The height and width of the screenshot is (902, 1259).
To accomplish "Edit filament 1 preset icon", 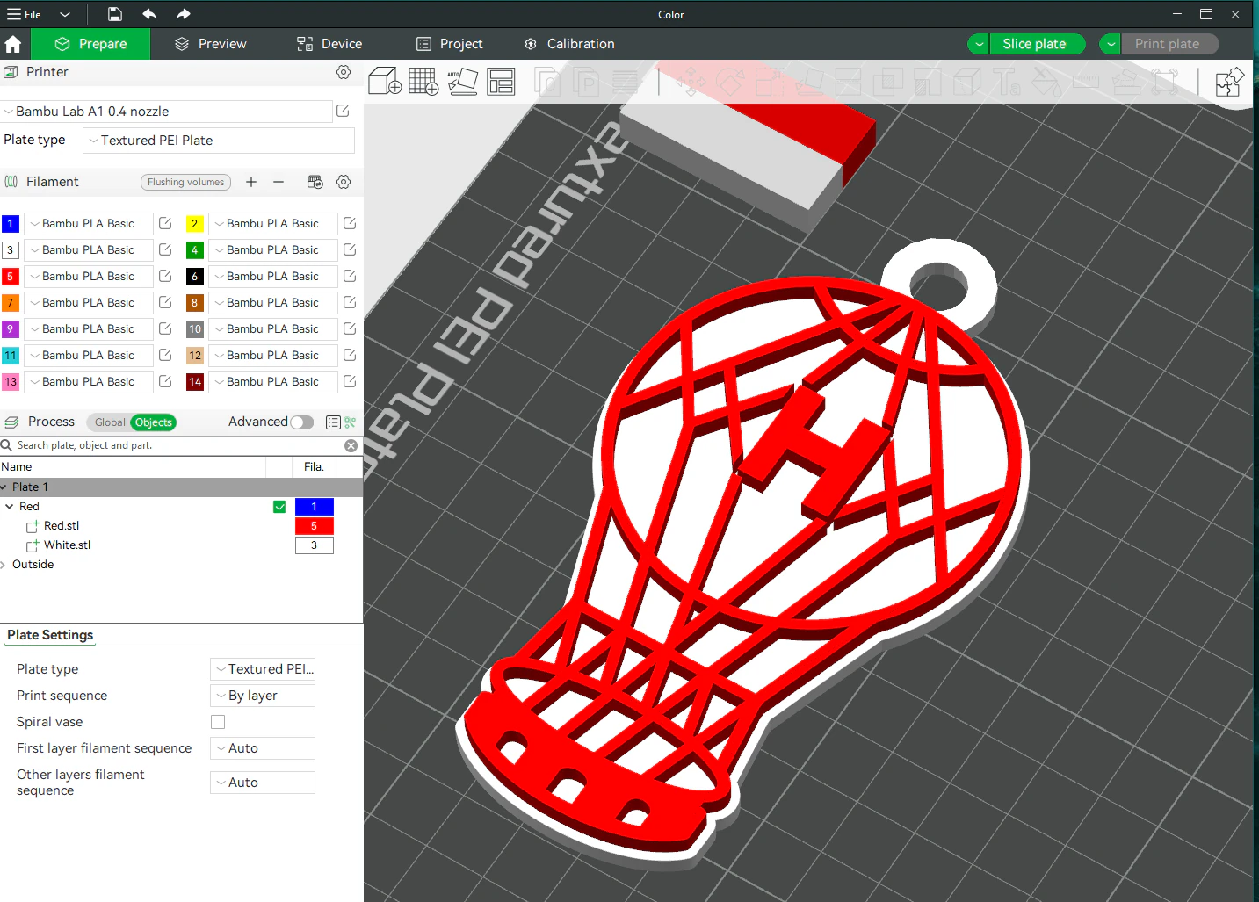I will coord(165,223).
